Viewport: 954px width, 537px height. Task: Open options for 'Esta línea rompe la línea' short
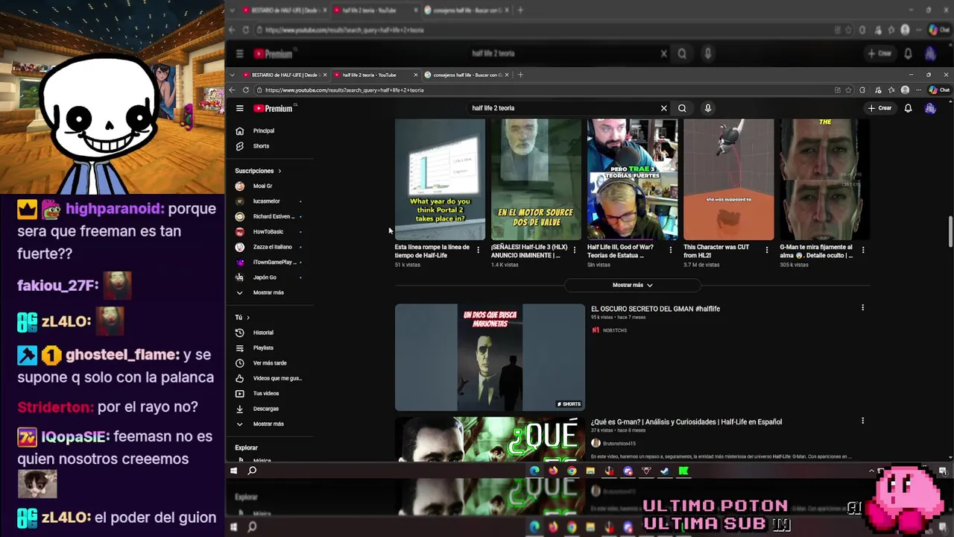tap(478, 250)
